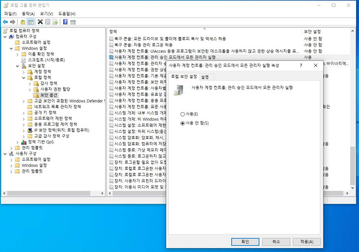Select 관리 템플릿 under 사용자 구성
Viewport: 359px width, 252px height.
pyautogui.click(x=32, y=171)
